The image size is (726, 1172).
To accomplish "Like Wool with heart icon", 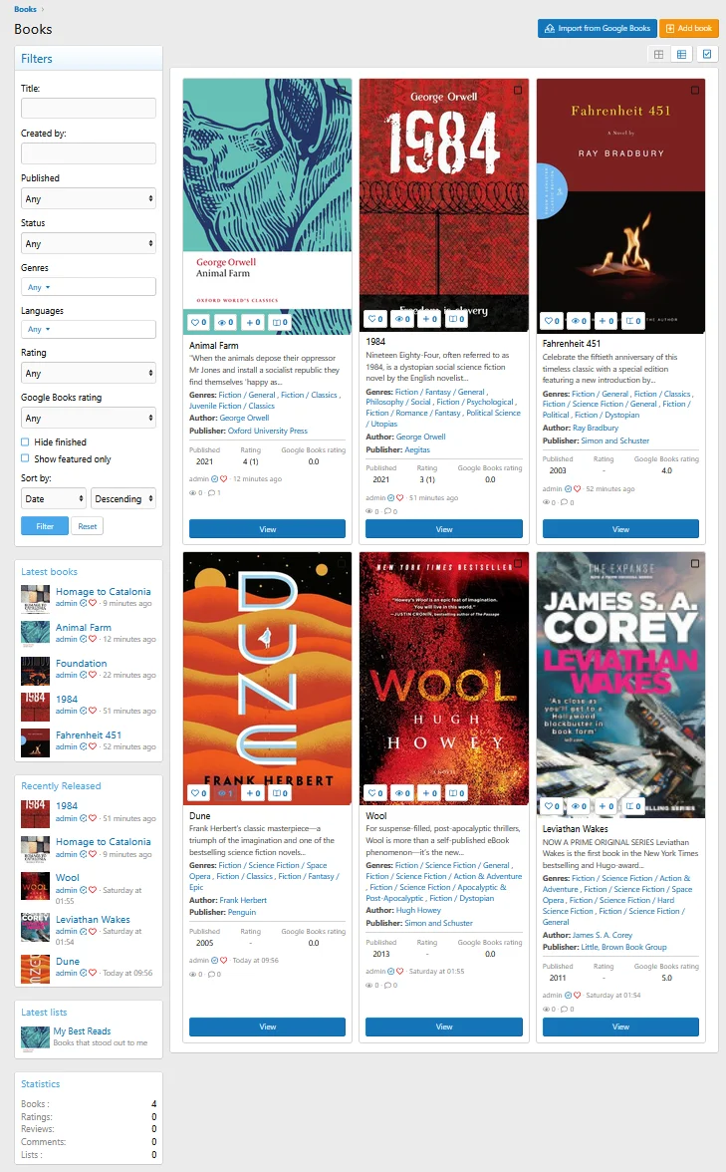I will (374, 793).
